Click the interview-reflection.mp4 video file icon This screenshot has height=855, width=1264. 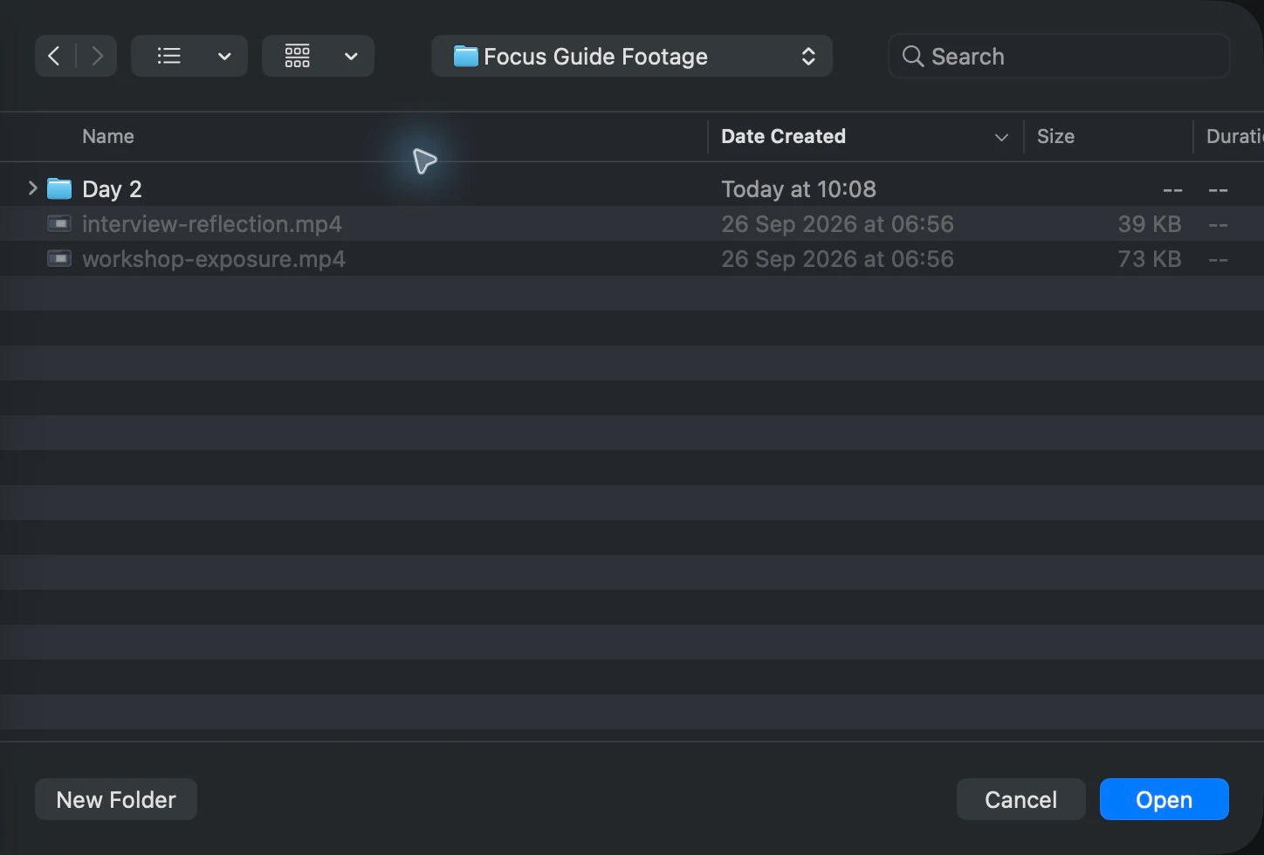coord(59,224)
